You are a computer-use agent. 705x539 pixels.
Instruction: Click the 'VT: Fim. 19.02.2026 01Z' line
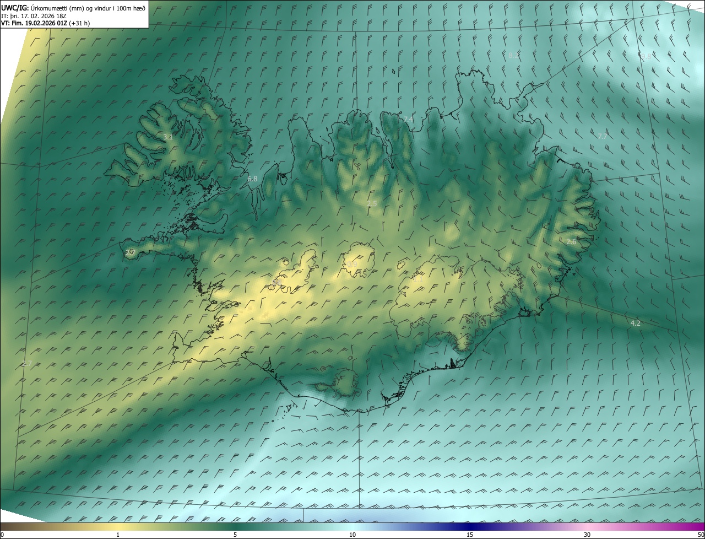34,23
